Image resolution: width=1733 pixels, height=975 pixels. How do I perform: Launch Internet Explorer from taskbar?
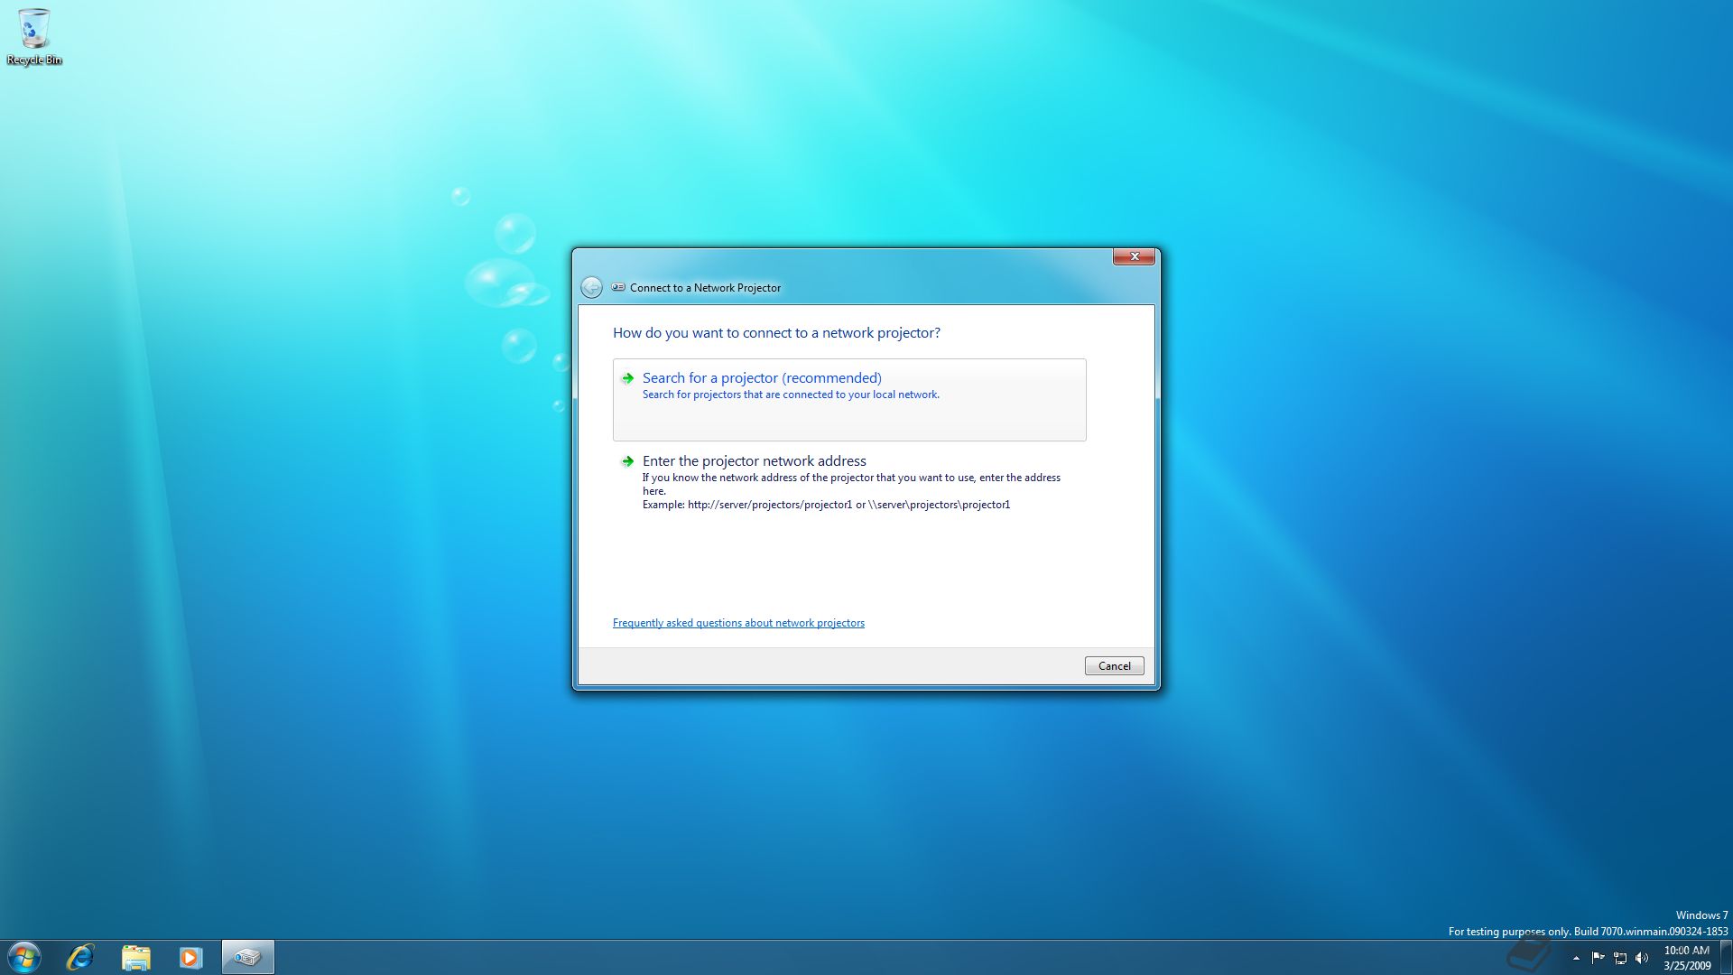pos(80,957)
